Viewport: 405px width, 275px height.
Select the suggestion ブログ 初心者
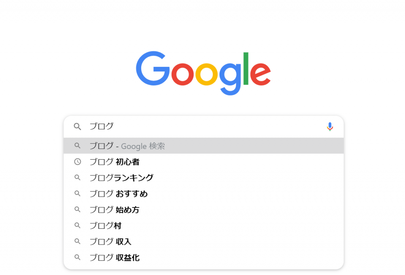pos(115,162)
